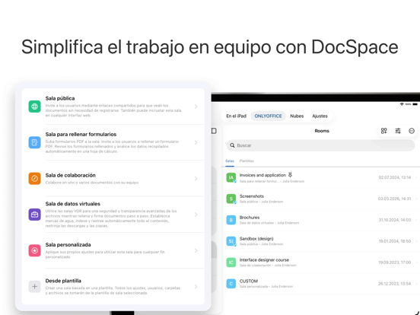Image resolution: width=420 pixels, height=315 pixels.
Task: Click the date 19.01.2024, 18:50
Action: [x=395, y=241]
